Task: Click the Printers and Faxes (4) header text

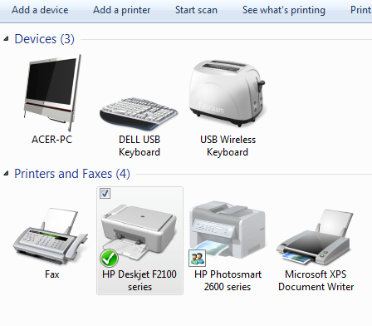Action: (72, 174)
